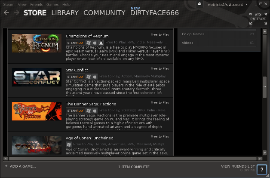This screenshot has height=178, width=270.
Task: Click horizontal scrollbar right arrow
Action: point(260,159)
